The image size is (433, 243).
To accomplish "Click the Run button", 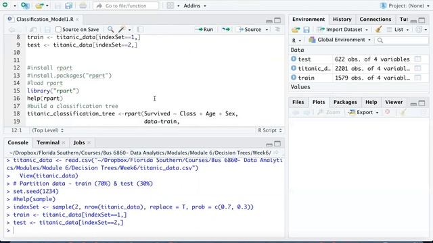I will [204, 29].
